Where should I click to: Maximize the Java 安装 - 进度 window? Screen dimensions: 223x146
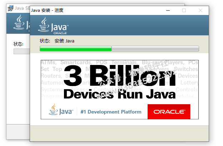[x=184, y=10]
